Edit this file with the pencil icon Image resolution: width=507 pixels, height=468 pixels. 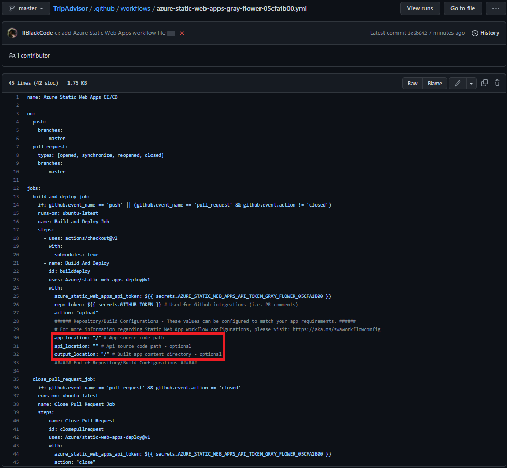click(458, 84)
